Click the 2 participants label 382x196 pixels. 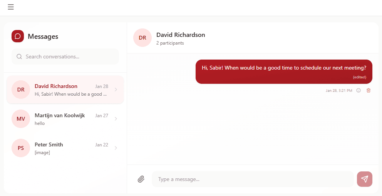click(170, 43)
